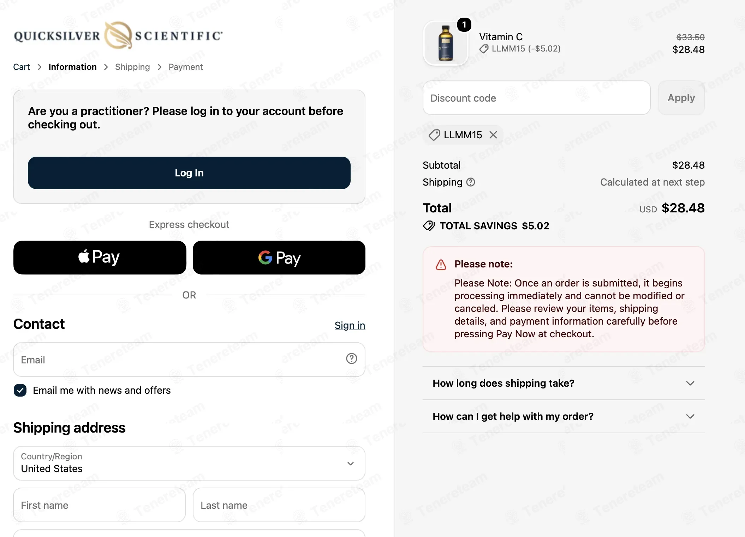
Task: Remove the LLMM15 discount code
Action: click(493, 135)
